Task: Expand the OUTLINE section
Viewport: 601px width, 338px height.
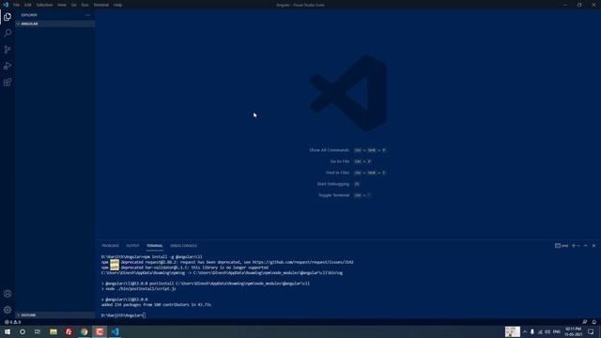Action: 54,315
